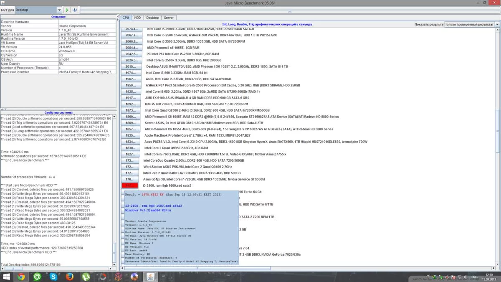Select the 'Server ASUS, 2x Intel XEON 3610' row
The width and height of the screenshot is (501, 282).
point(204,123)
